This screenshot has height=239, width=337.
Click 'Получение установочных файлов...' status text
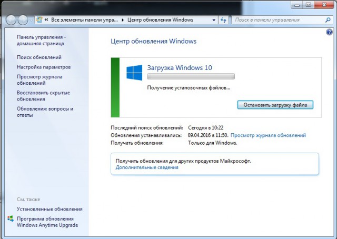click(189, 88)
